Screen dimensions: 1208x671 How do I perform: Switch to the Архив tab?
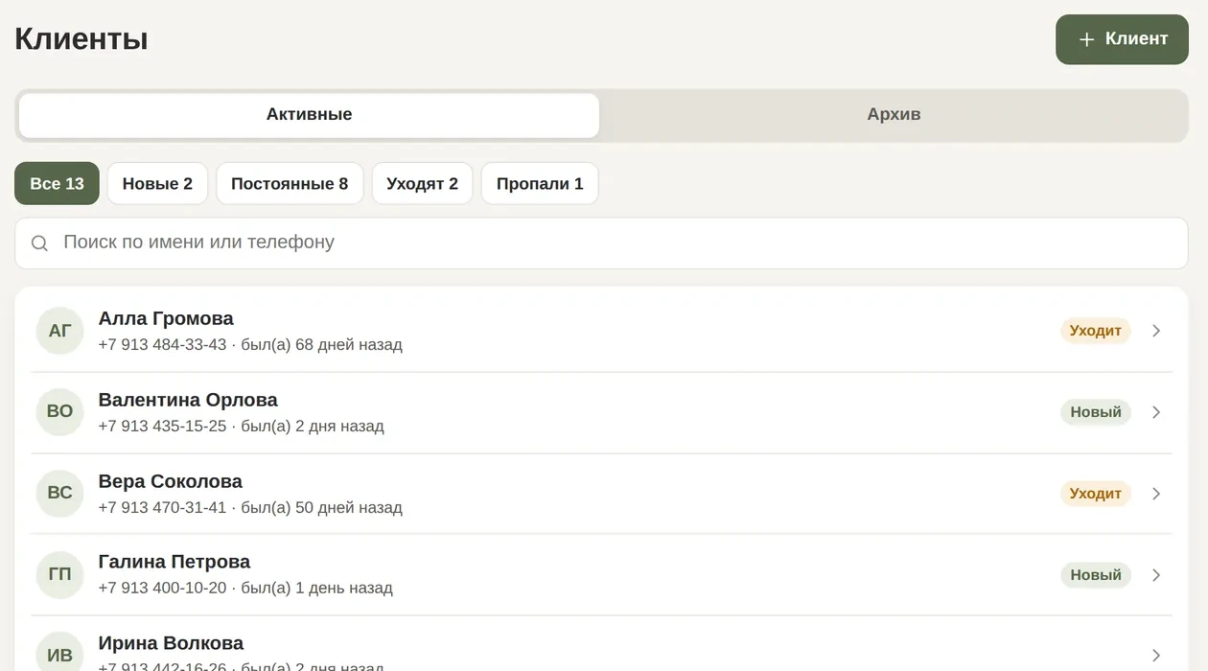[x=894, y=115]
